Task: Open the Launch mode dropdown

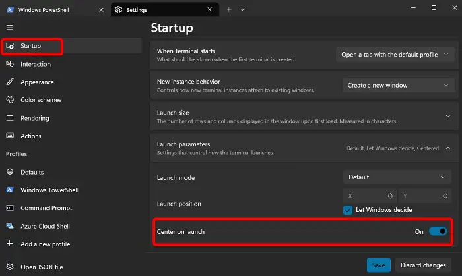Action: 397,177
